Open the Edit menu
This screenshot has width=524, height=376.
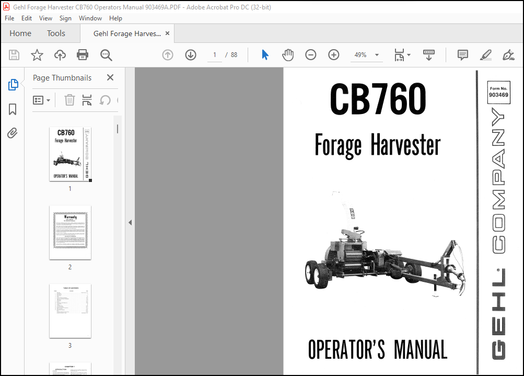coord(27,18)
